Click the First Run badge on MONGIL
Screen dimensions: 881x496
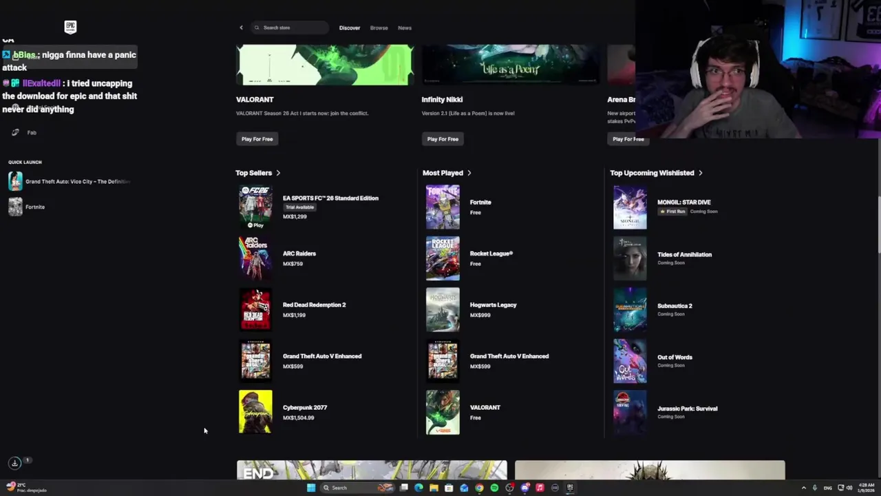pyautogui.click(x=672, y=211)
